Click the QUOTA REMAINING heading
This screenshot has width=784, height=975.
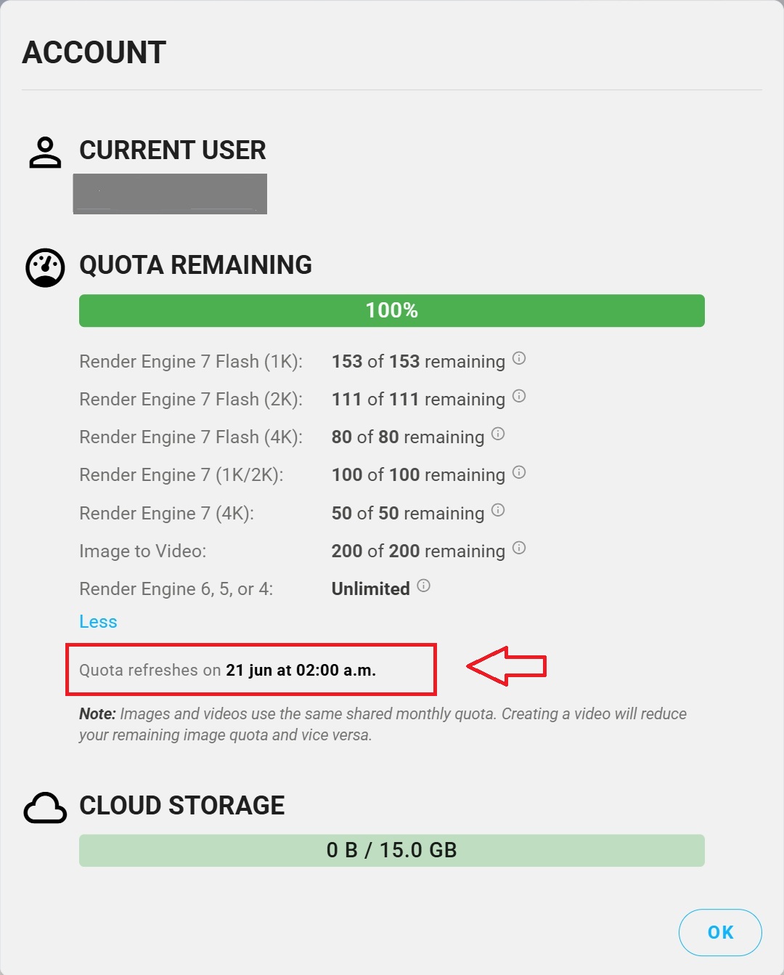pos(195,265)
